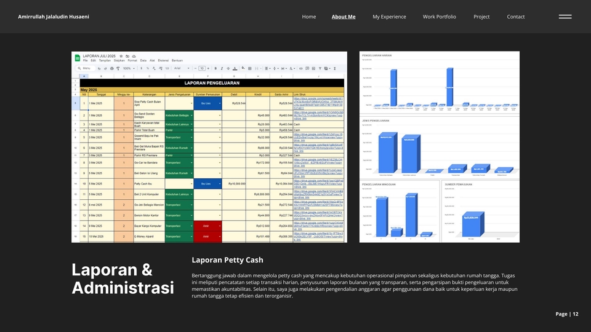The image size is (591, 332).
Task: Select the Jenis Pengeluaran chart
Action: coord(440,148)
